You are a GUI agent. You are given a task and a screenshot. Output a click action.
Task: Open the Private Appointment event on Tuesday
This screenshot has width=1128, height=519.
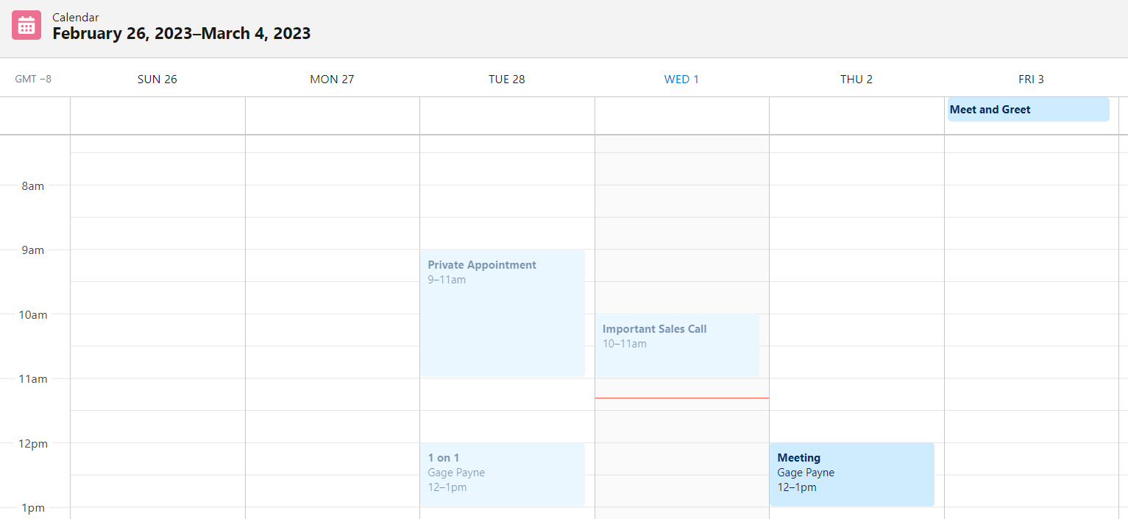503,313
